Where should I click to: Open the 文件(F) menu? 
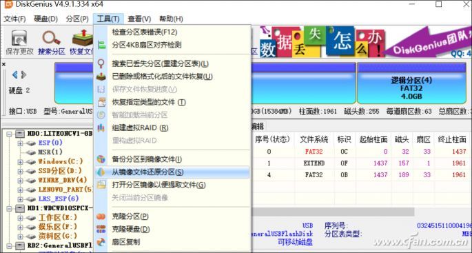(14, 19)
